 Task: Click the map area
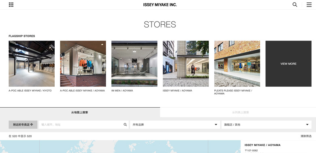[x=120, y=147]
